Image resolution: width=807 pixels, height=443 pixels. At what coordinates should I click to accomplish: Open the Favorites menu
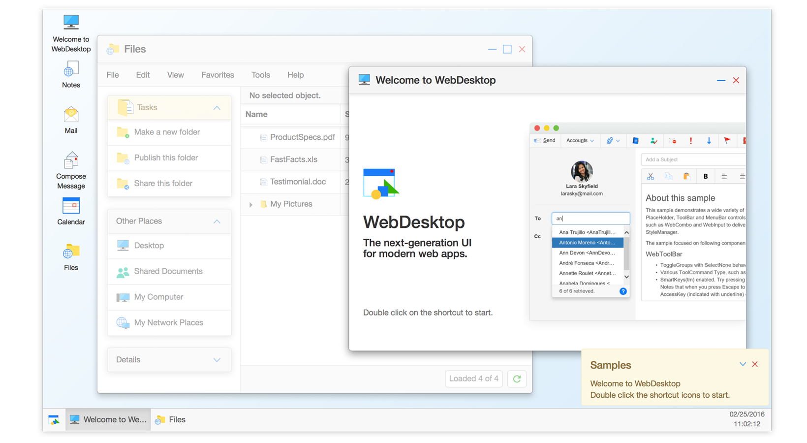217,75
